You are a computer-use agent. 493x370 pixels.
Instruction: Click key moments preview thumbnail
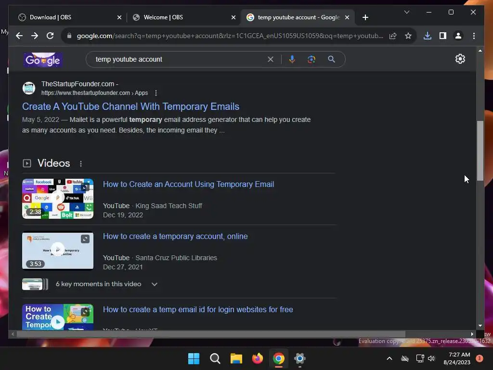pos(35,284)
